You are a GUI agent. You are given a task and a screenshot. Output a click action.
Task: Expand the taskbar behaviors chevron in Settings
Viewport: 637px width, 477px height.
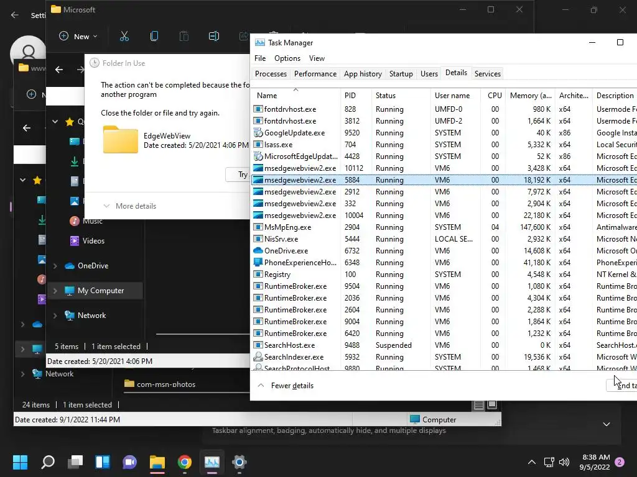tap(607, 424)
